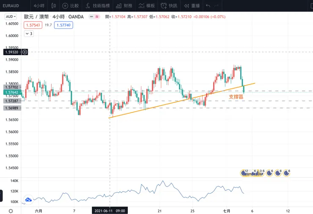The width and height of the screenshot is (313, 214).
Task: Click the blue cloud indicator icon
Action: point(28,200)
